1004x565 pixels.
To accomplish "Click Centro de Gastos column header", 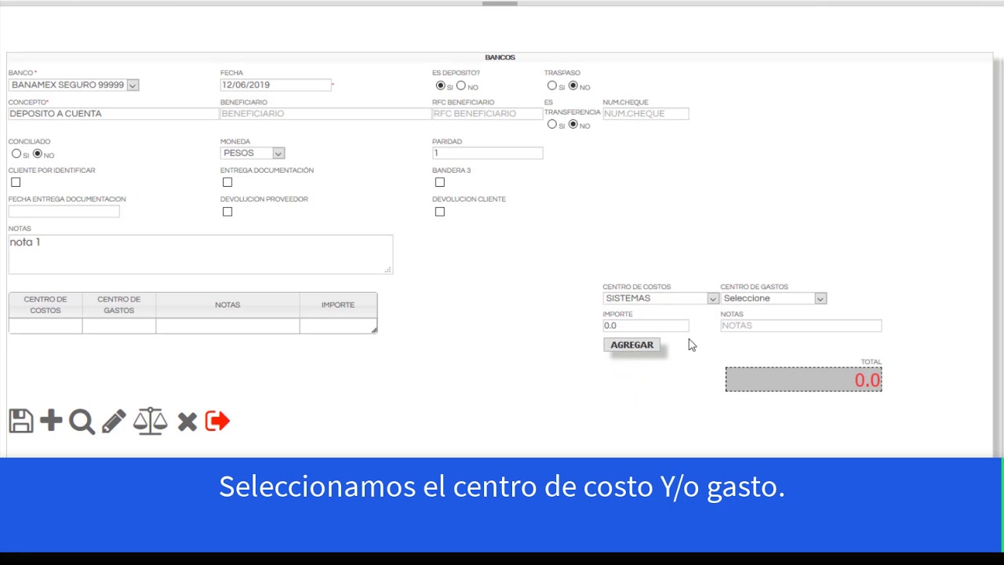I will pyautogui.click(x=119, y=304).
